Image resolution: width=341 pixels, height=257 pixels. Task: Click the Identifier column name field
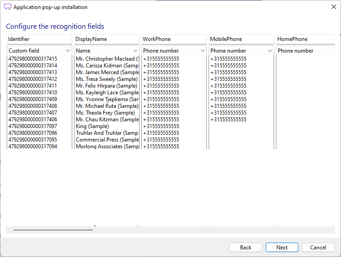click(39, 39)
